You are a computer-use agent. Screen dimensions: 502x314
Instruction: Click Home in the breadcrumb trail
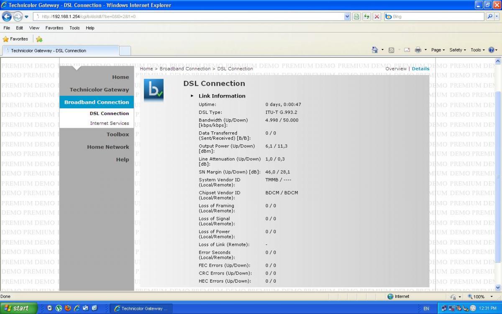tap(146, 69)
